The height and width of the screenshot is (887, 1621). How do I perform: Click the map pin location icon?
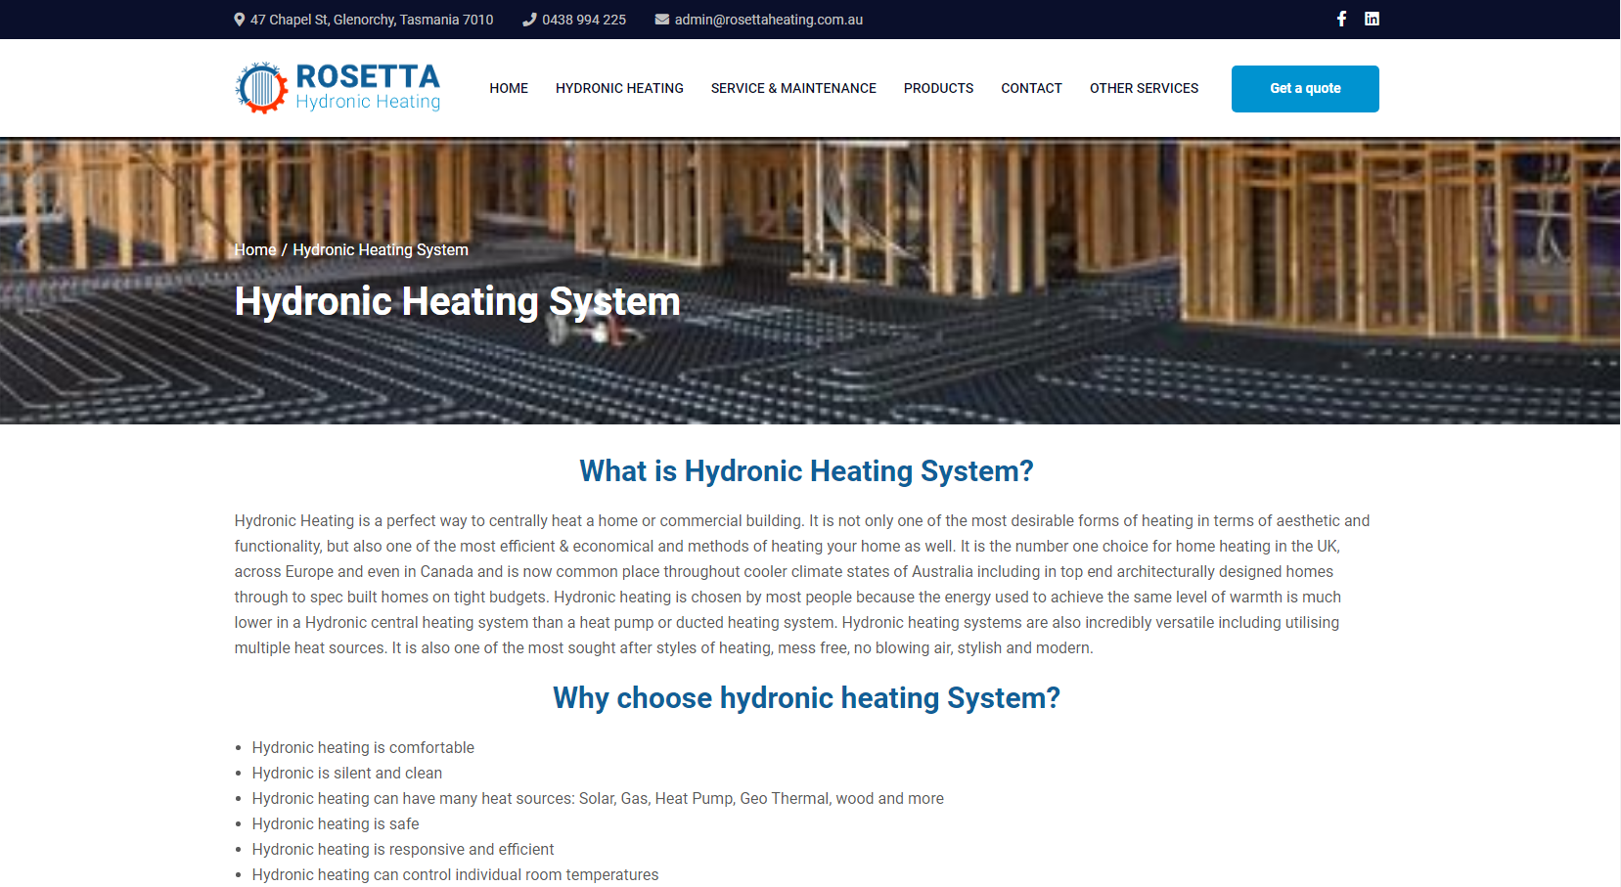(240, 20)
